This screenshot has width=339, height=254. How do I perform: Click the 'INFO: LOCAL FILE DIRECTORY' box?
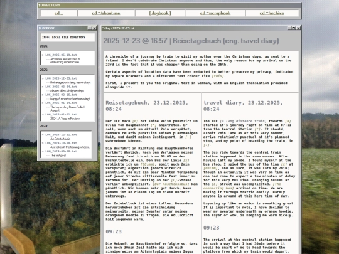67,38
